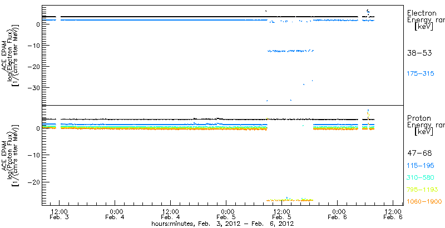This screenshot has height=228, width=445.
Task: Click the yellow 795-1193 proton legend label
Action: (422, 190)
